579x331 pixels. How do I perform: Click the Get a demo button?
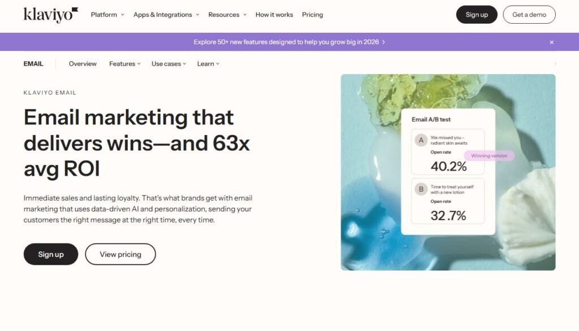(x=529, y=15)
